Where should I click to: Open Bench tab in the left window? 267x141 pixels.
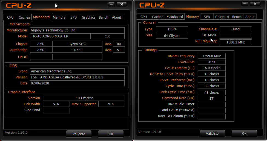(x=104, y=17)
